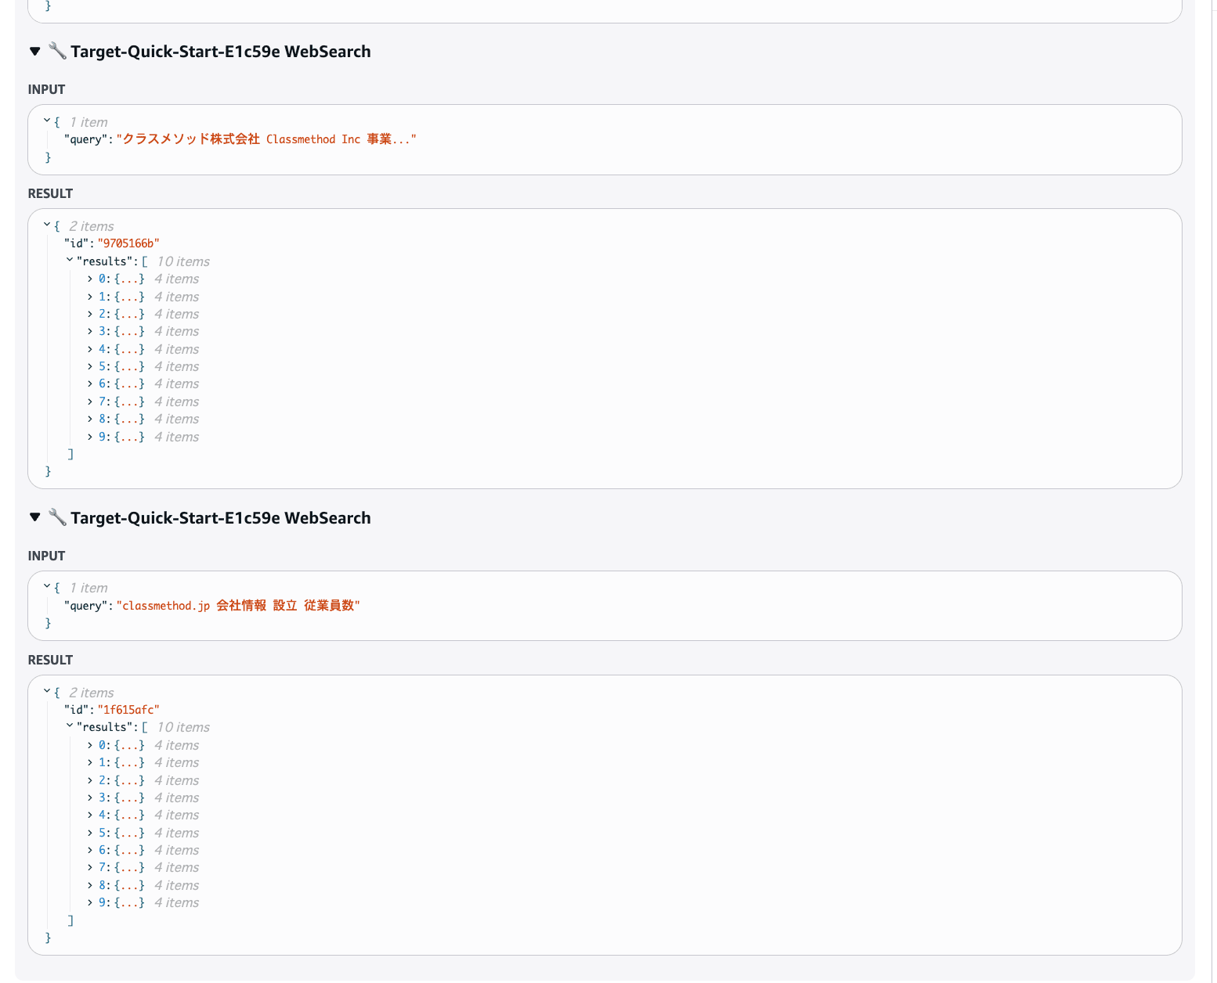Image resolution: width=1217 pixels, height=983 pixels.
Task: Expand result item 8 under id 9705166b
Action: pos(90,419)
